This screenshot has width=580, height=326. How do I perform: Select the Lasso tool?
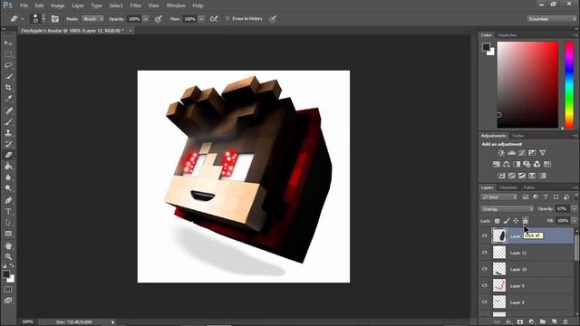coord(8,65)
